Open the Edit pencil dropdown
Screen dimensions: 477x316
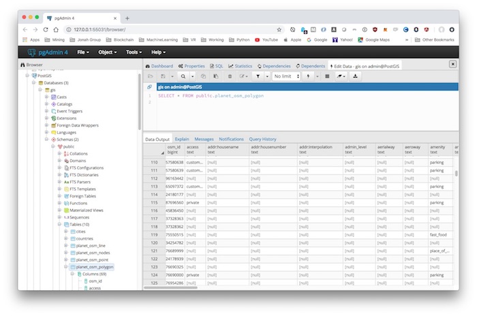pos(244,76)
